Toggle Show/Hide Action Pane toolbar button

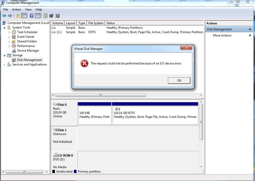click(x=38, y=16)
